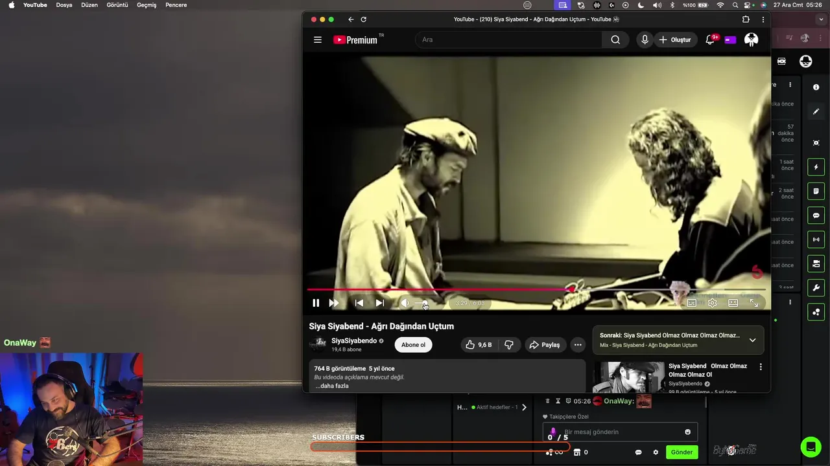Share the video with Paylaş
The width and height of the screenshot is (830, 466).
545,345
